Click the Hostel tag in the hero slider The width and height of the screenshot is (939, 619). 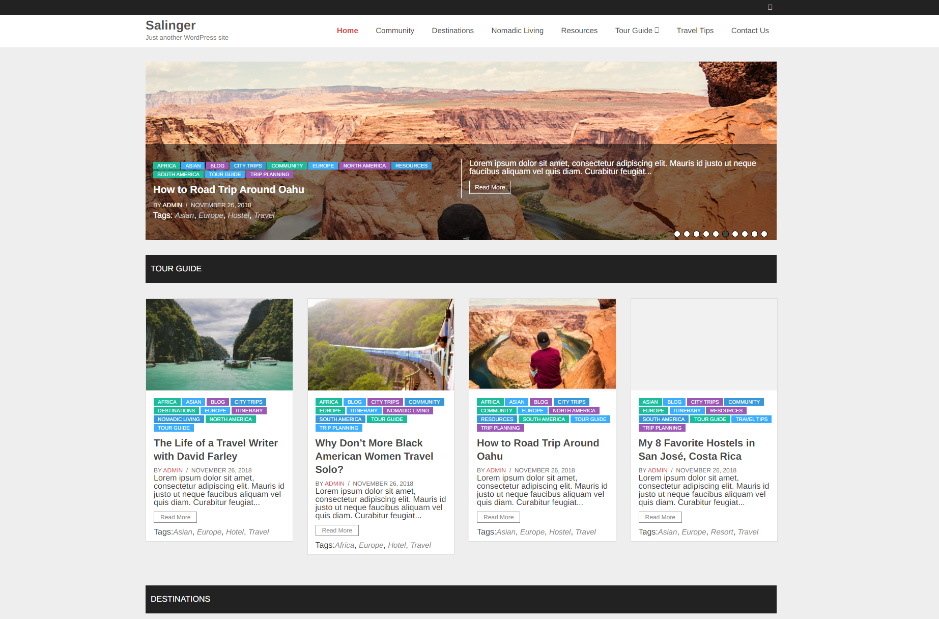click(238, 215)
